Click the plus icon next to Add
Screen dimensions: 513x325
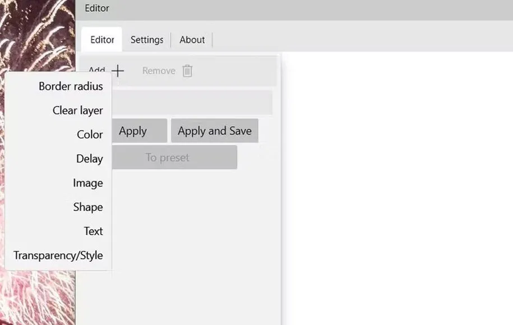[118, 71]
